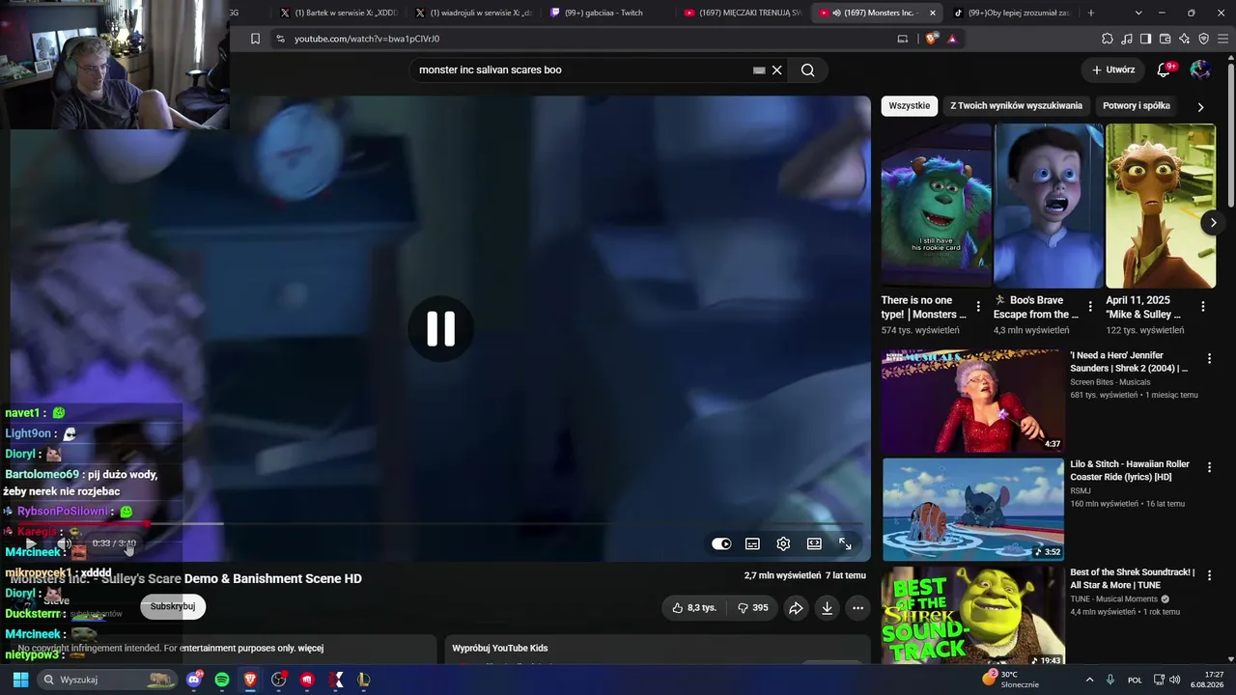Switch to the TikTok 'Oby lepiej zrozumiał' tab
1236x695 pixels.
pyautogui.click(x=1012, y=13)
